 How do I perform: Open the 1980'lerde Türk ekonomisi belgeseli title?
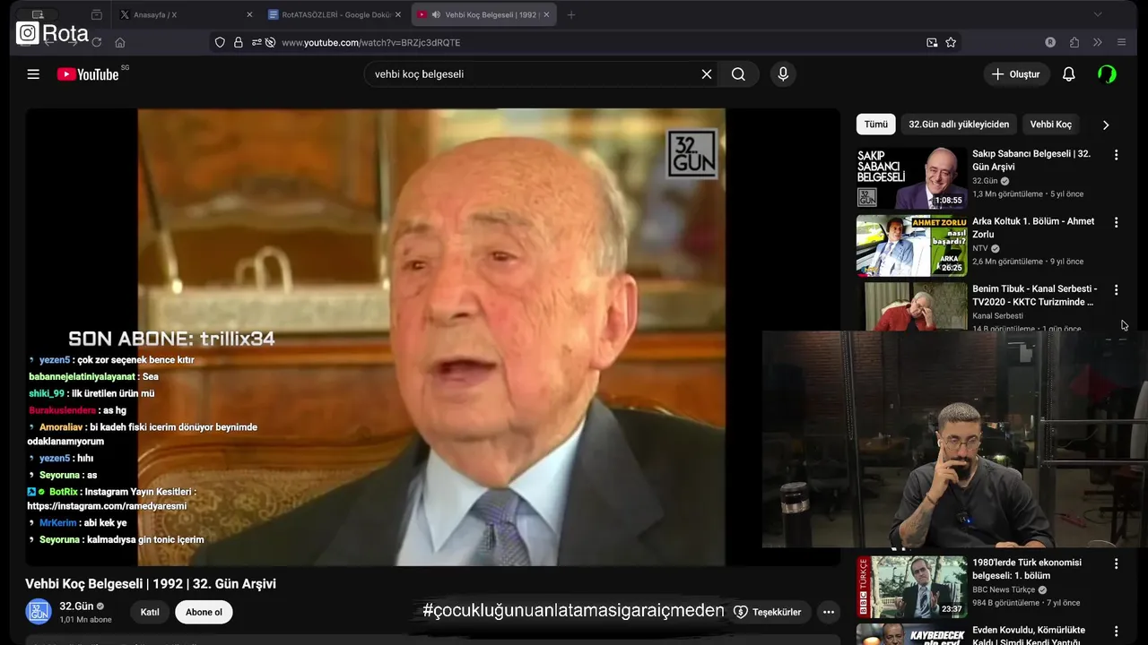(x=1027, y=569)
